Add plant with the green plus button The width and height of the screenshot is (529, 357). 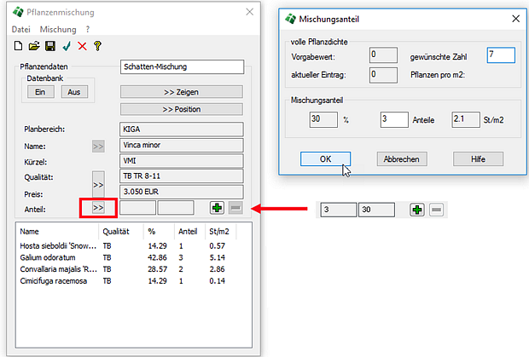[218, 207]
